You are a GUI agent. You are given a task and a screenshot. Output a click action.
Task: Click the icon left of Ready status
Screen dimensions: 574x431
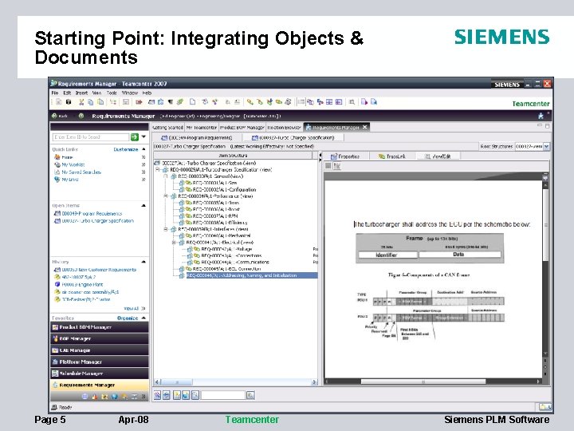pos(54,407)
